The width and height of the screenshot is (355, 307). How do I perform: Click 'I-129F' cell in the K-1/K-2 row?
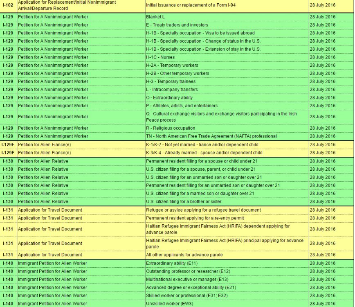point(8,145)
